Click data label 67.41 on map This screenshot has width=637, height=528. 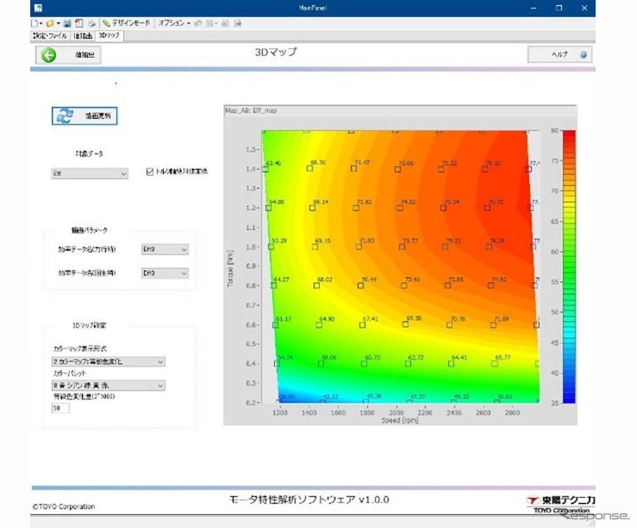point(370,319)
